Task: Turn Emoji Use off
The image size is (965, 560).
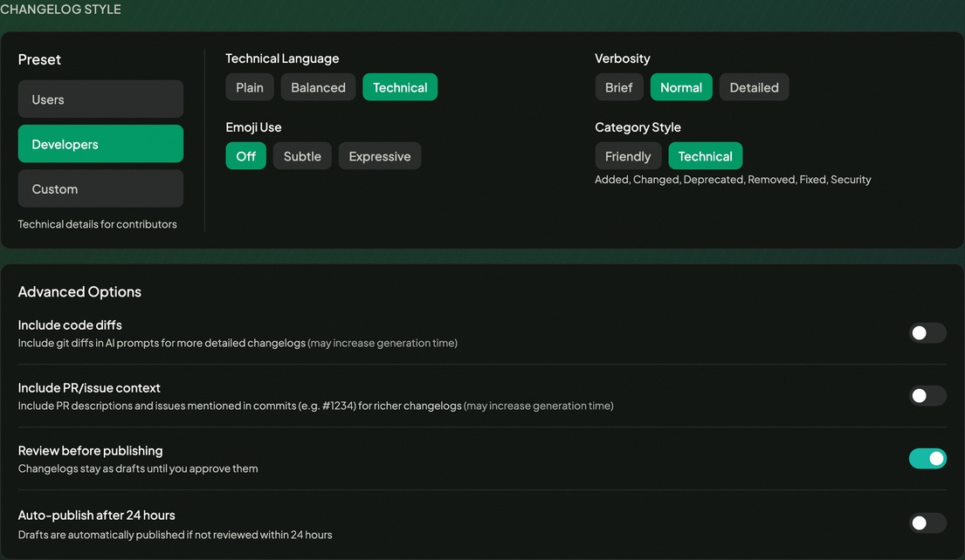Action: click(245, 155)
